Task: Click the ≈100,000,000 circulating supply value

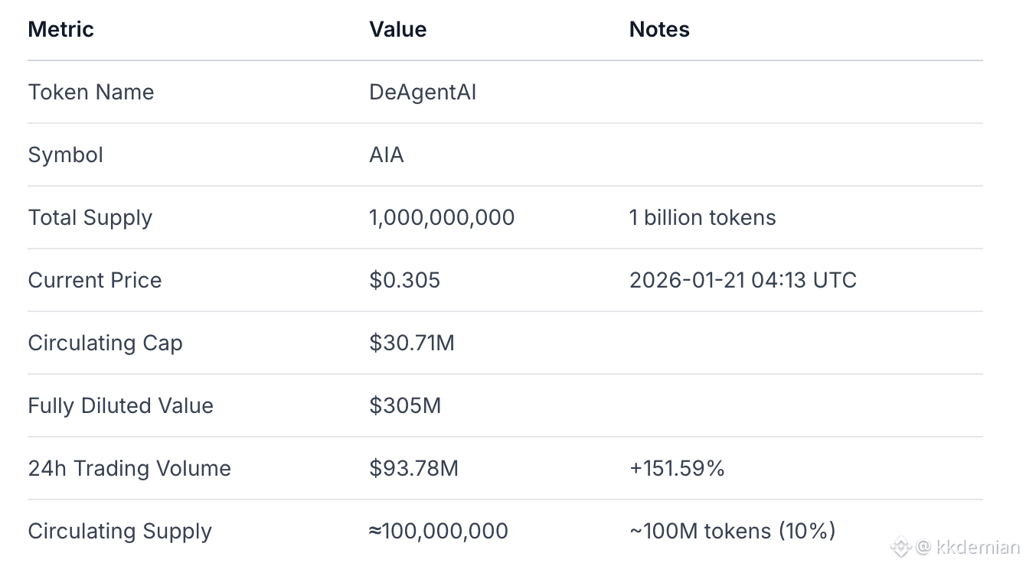Action: (x=439, y=532)
